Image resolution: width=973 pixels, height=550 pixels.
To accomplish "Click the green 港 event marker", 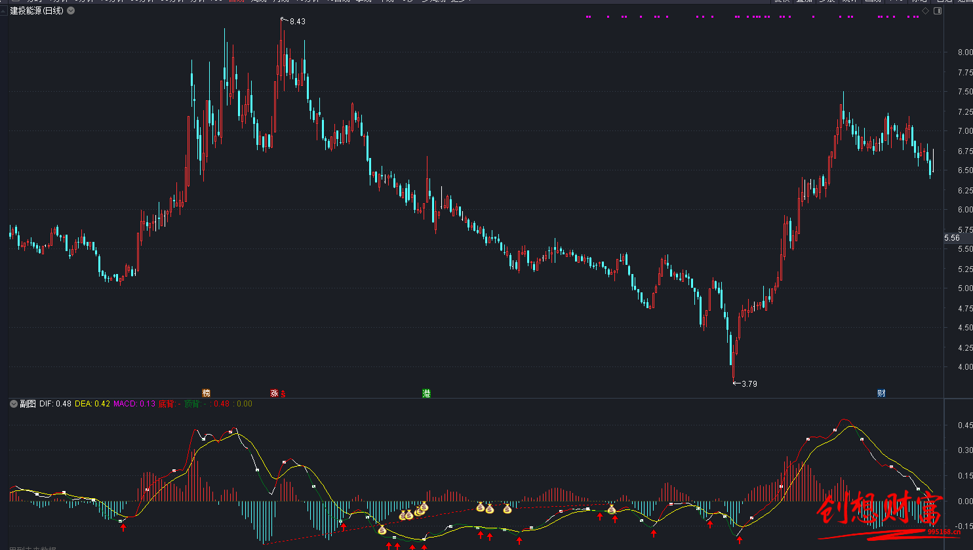I will click(x=426, y=393).
